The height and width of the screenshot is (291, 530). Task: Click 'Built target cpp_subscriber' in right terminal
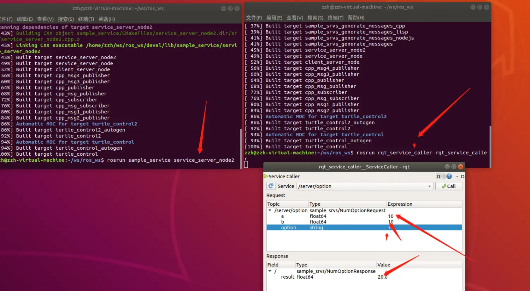tap(296, 92)
